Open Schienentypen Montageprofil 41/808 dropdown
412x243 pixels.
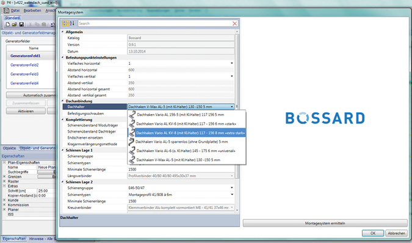click(232, 195)
